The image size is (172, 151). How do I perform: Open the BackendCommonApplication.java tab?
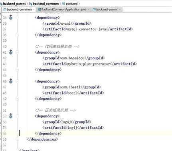[x=64, y=10]
